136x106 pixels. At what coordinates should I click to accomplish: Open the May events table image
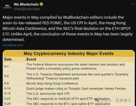[x=69, y=78]
